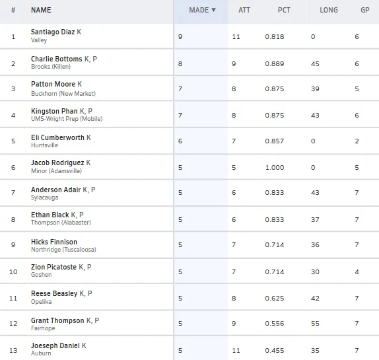Screen dimensions: 379x360
Task: Open the Opelika team link
Action: pos(41,302)
